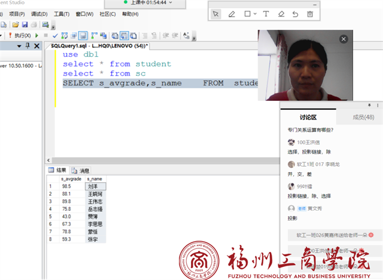Toggle pin on the discussion panel
Screen dimensions: 383x280
369,104
